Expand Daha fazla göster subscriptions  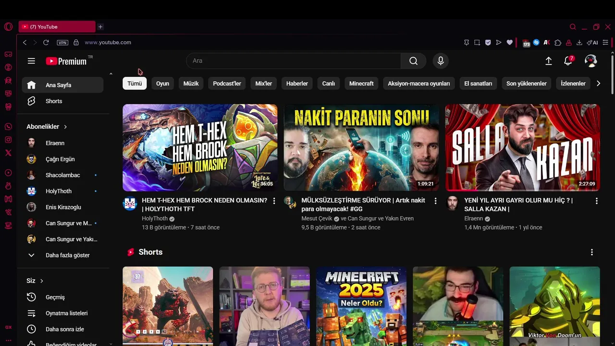(x=62, y=255)
